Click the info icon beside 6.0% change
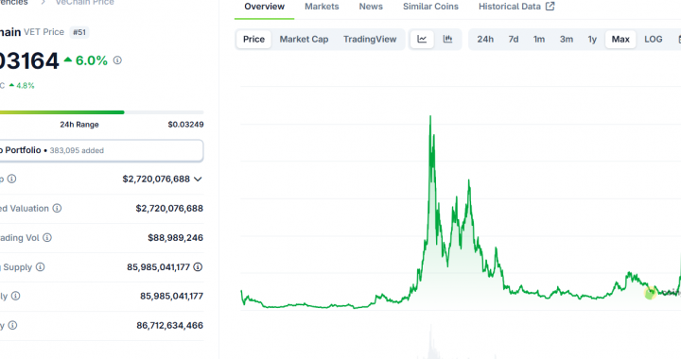681x359 pixels. (117, 60)
